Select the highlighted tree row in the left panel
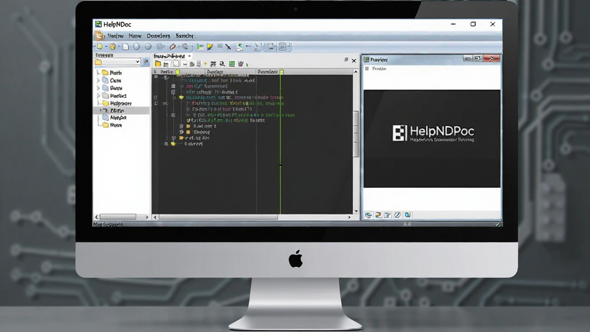The width and height of the screenshot is (590, 332). pyautogui.click(x=122, y=110)
